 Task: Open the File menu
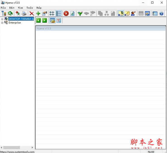[x=3, y=8]
